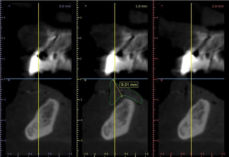Select the upper endpoint of the measurement line

(x=113, y=80)
